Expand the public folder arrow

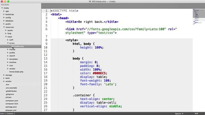click(x=4, y=24)
